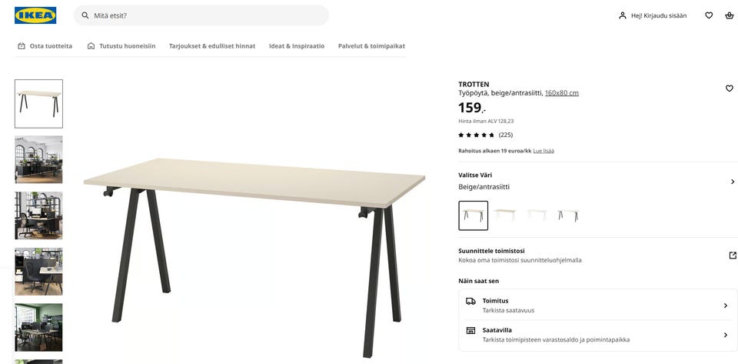
Task: Add TROTTEN to favorites with heart
Action: coord(729,88)
